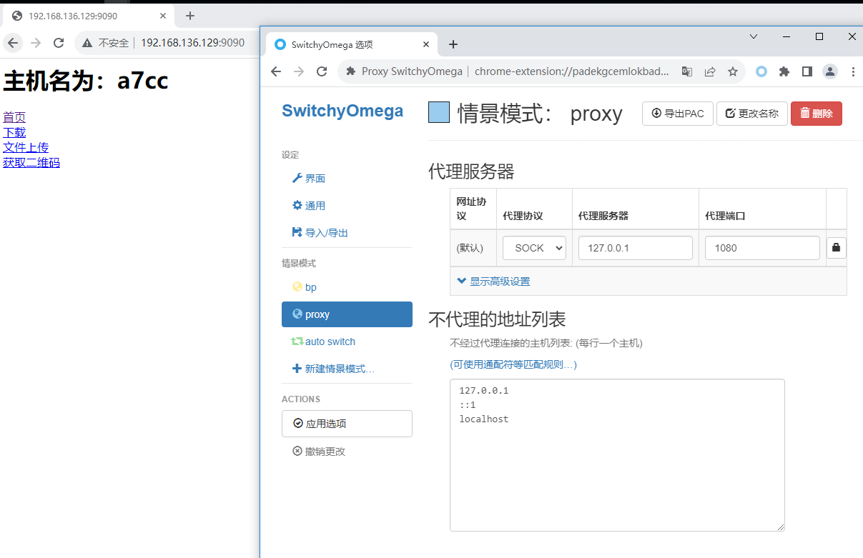
Task: Click 新建情景模式 to add a profile
Action: pyautogui.click(x=333, y=369)
